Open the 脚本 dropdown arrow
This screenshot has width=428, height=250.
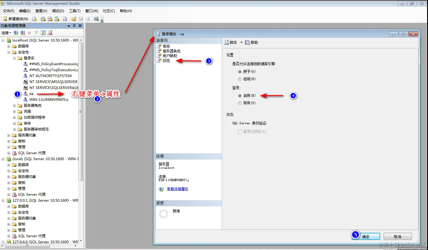point(241,42)
